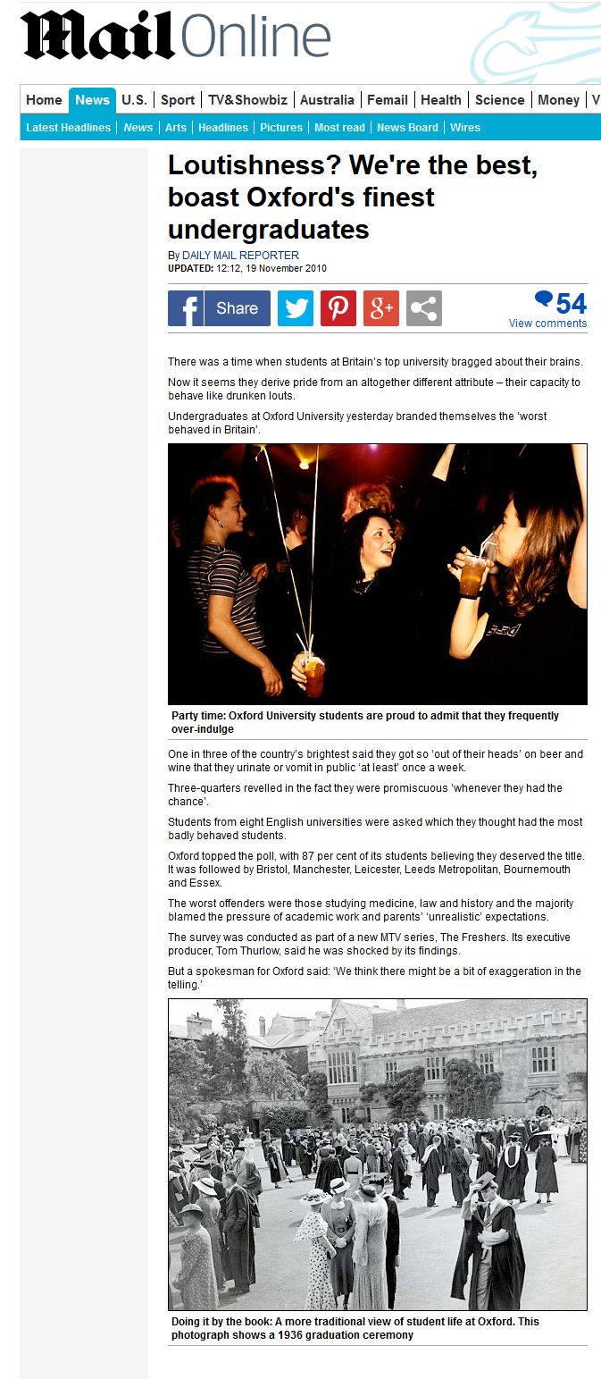Open Most read in subnav

pyautogui.click(x=339, y=128)
